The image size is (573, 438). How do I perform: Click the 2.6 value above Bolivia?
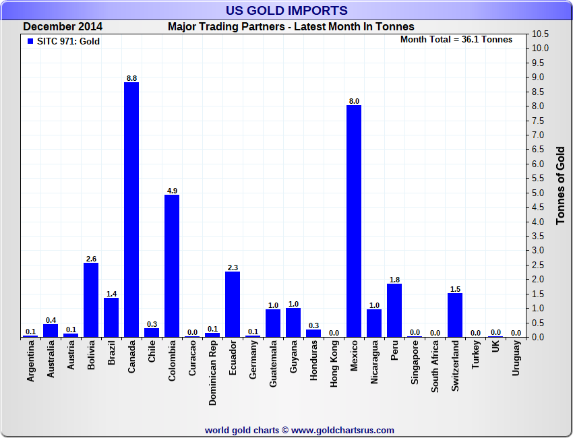click(91, 259)
